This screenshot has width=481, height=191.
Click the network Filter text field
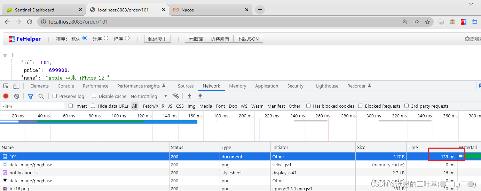click(32, 106)
